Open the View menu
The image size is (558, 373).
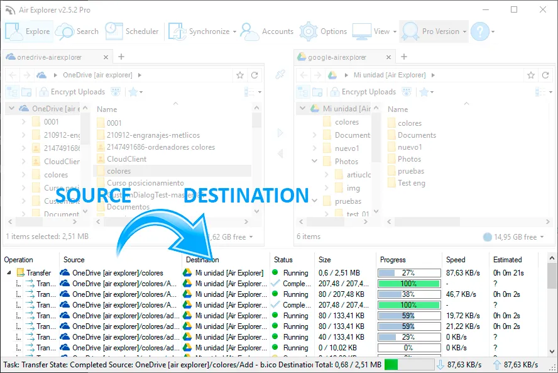375,31
